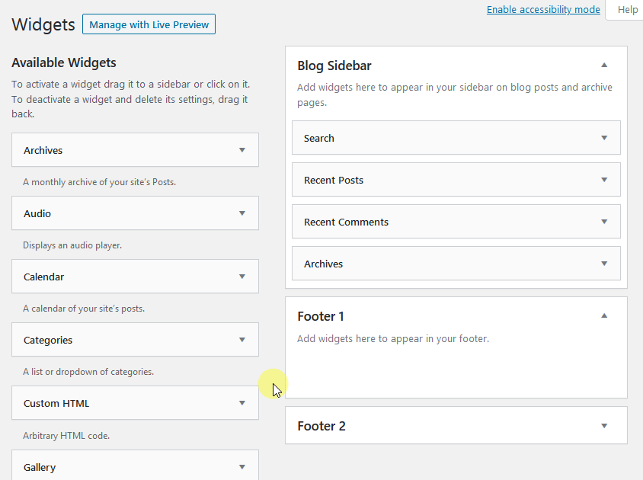Enable accessibility mode
The height and width of the screenshot is (480, 643).
click(543, 9)
